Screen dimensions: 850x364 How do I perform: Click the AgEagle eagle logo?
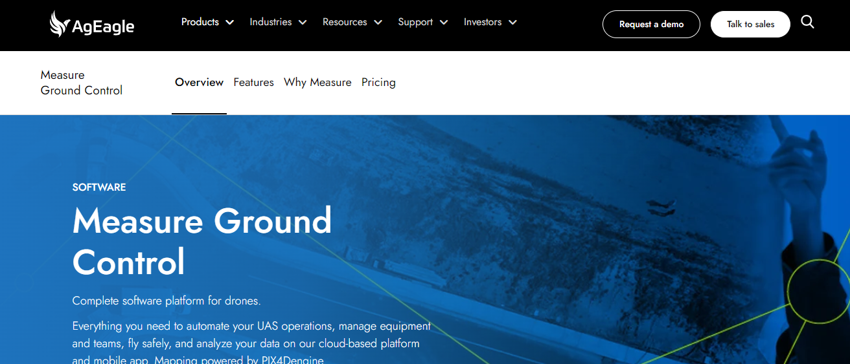[60, 24]
